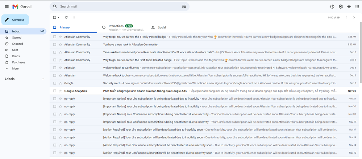Select the 1 Reply Posted badge email checkbox
362x159 pixels.
tap(54, 37)
